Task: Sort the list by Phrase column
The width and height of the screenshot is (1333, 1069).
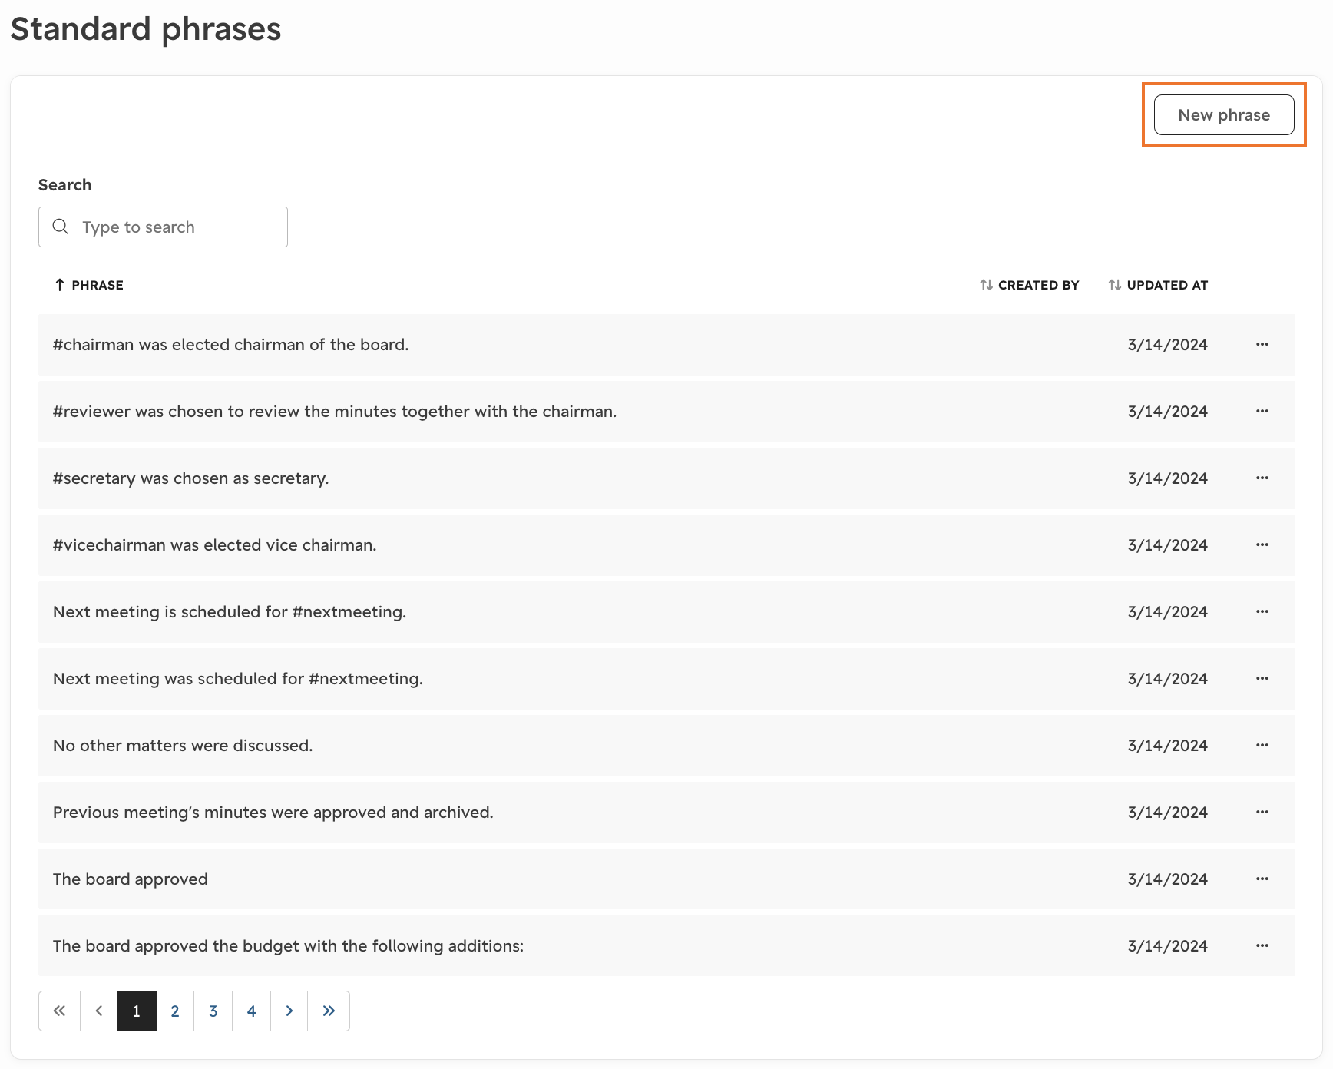Action: (x=89, y=285)
